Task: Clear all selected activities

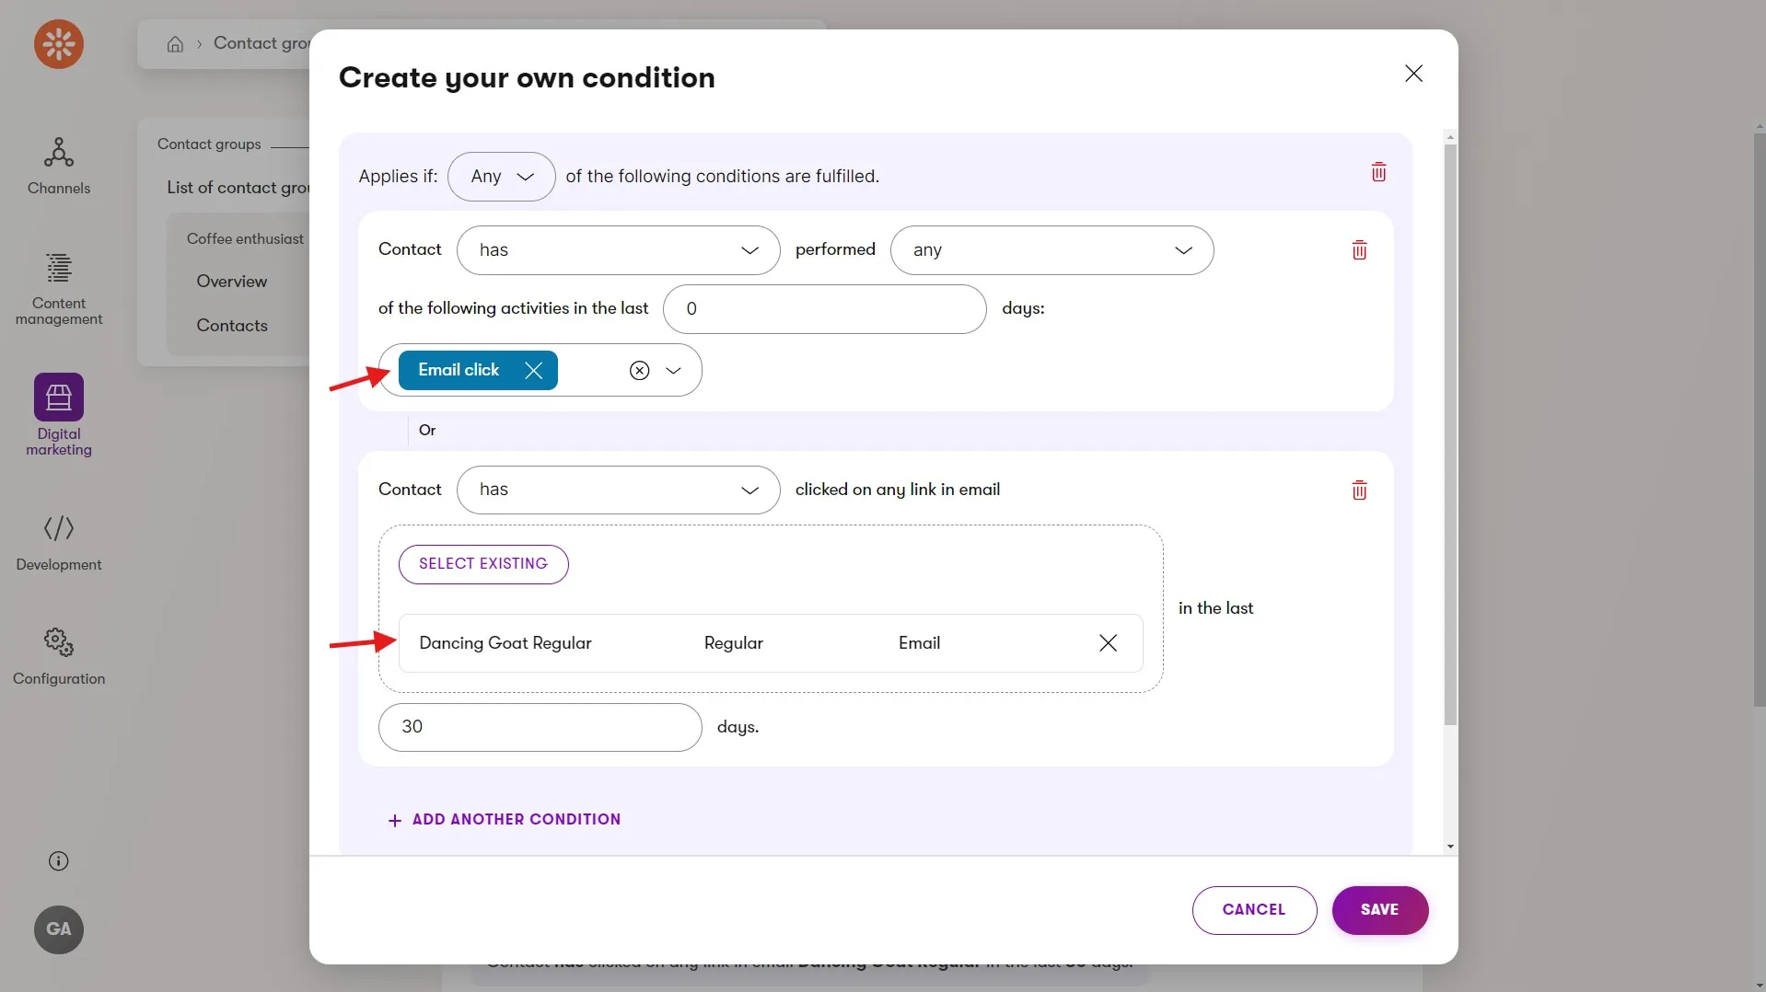Action: pos(640,370)
